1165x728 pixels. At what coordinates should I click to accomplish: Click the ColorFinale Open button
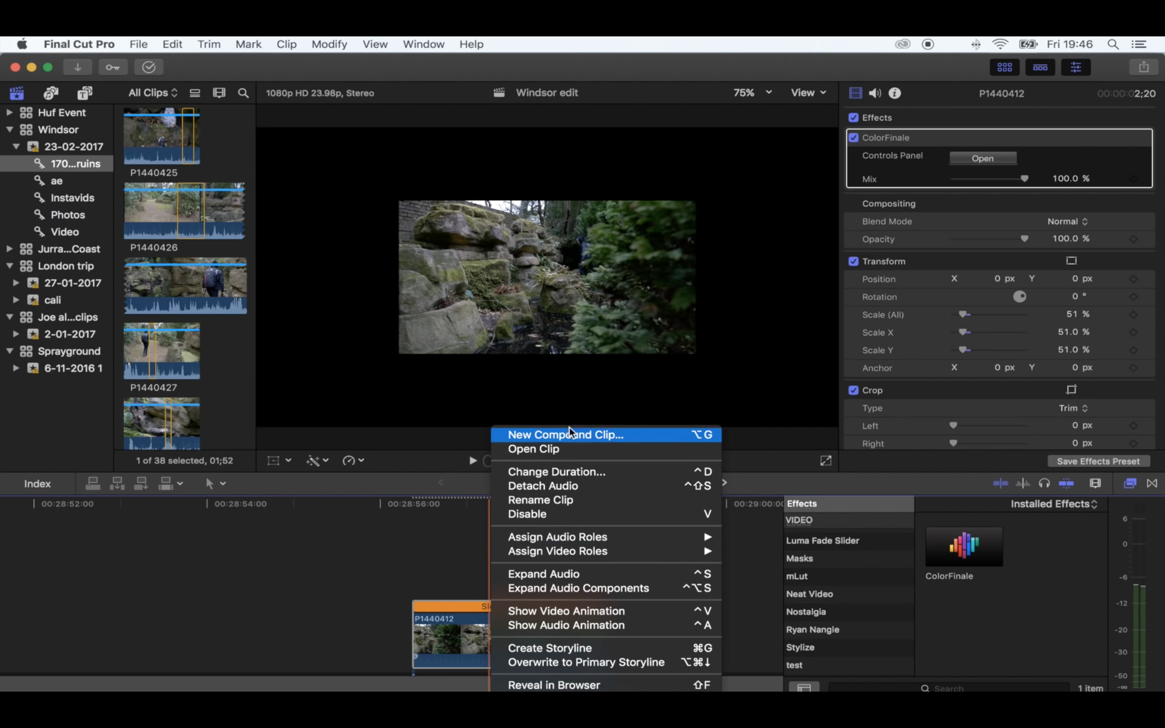click(982, 158)
